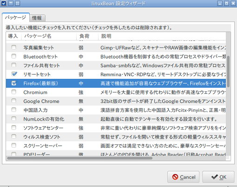Sort list by 負荷 column header
The height and width of the screenshot is (187, 237).
pos(87,36)
